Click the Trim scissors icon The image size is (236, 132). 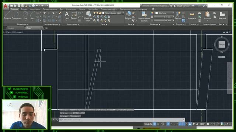click(x=53, y=13)
